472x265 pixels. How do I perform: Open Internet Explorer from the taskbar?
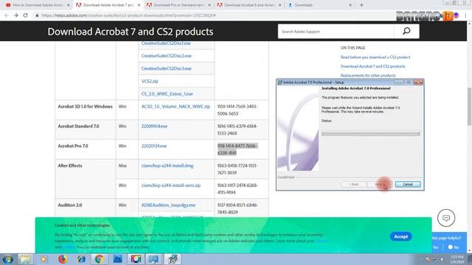(x=81, y=259)
